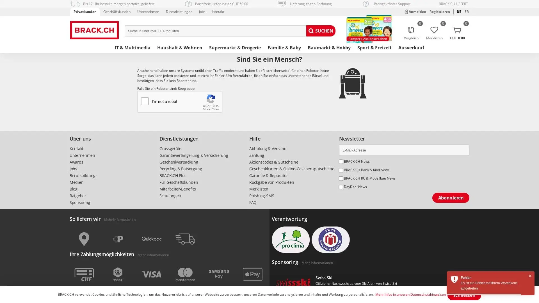Click the Swiss Post delivery icon

(118, 239)
